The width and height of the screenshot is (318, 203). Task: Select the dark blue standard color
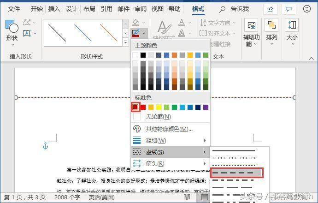(x=198, y=107)
